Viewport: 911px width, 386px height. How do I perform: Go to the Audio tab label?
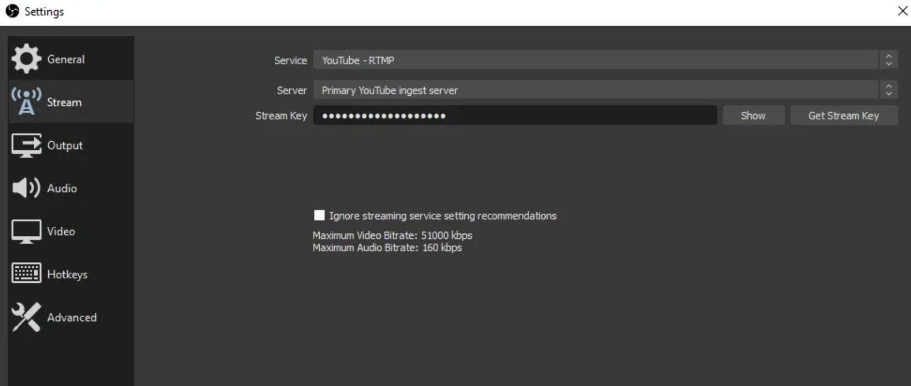click(62, 188)
